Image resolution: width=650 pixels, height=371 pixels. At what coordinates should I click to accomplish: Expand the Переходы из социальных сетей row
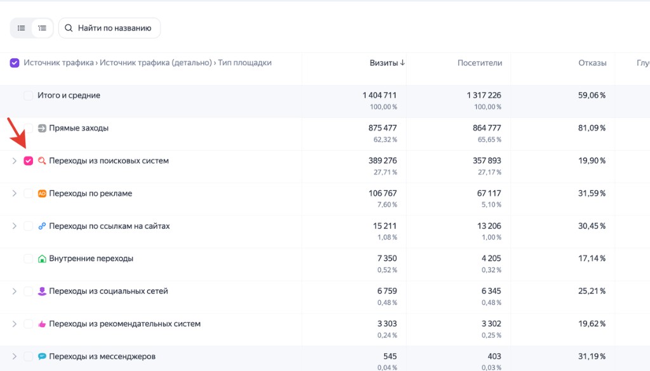point(14,292)
